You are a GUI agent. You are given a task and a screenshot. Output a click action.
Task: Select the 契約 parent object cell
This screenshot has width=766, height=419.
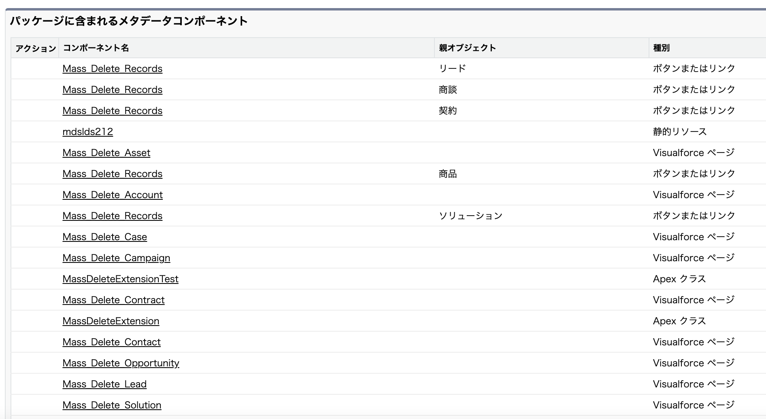coord(448,111)
